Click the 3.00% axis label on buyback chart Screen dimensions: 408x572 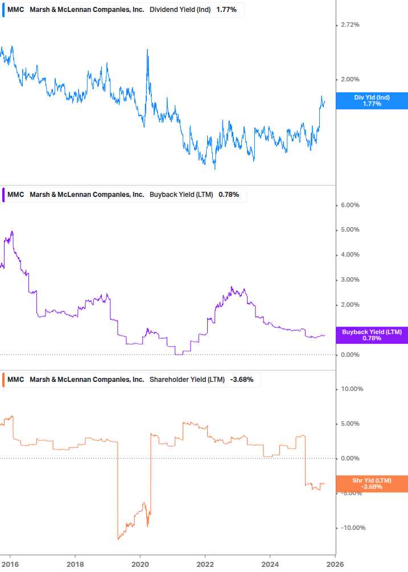click(350, 280)
